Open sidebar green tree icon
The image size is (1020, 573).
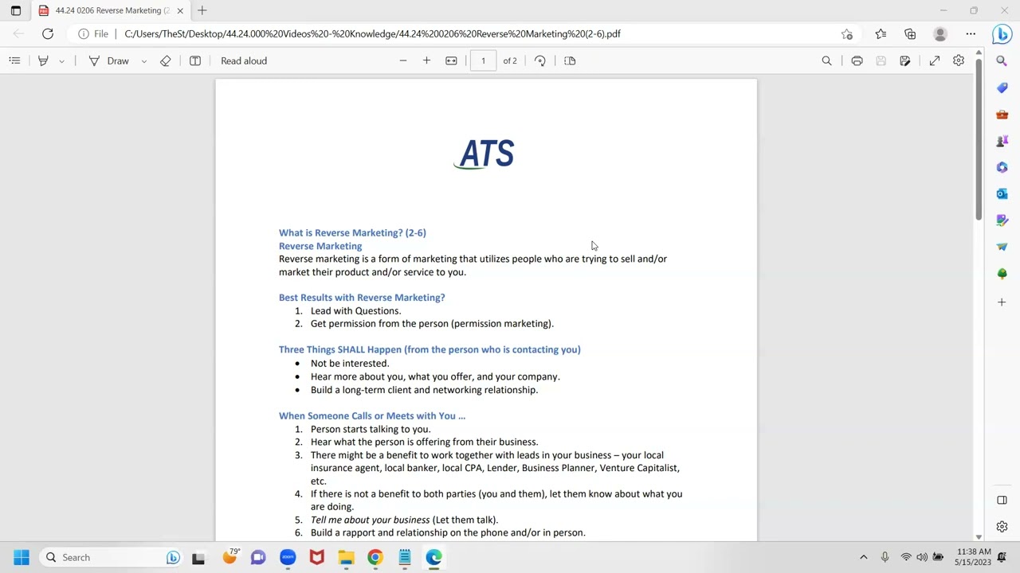point(1002,273)
